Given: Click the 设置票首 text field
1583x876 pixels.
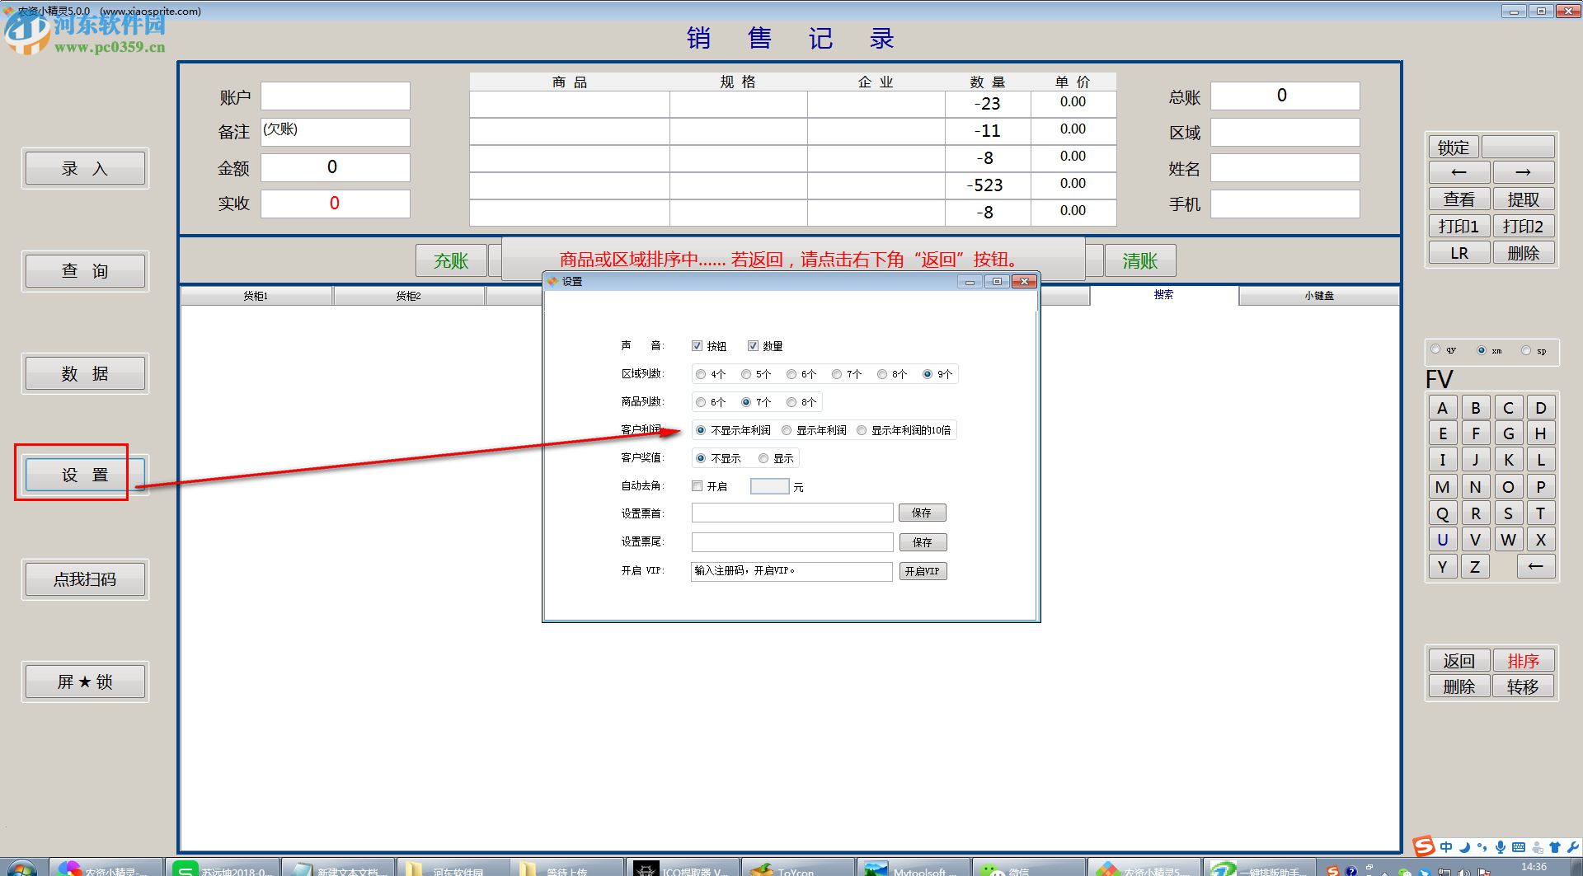Looking at the screenshot, I should (792, 513).
